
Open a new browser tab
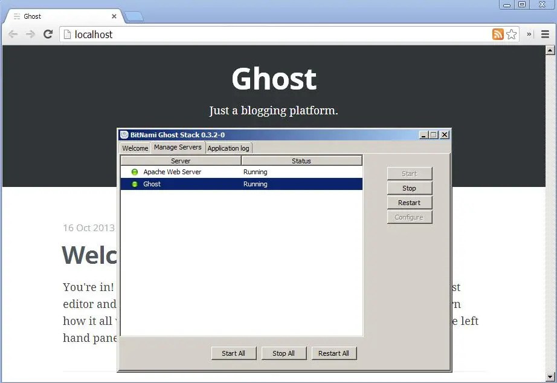pyautogui.click(x=134, y=16)
